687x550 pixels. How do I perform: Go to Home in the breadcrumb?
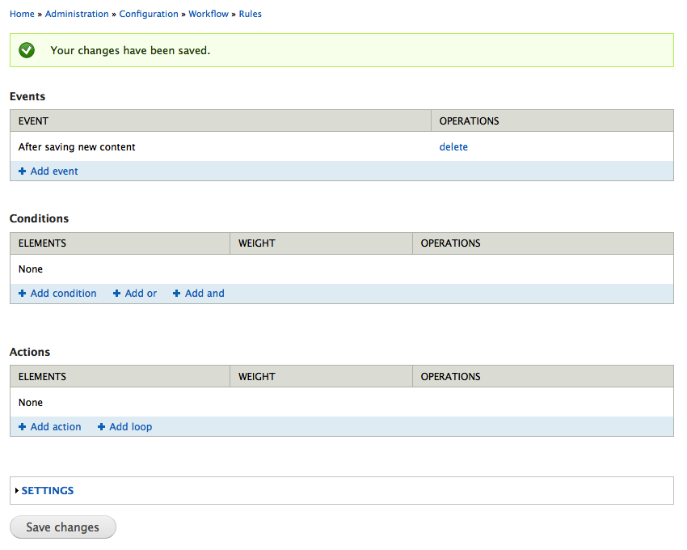tap(22, 14)
